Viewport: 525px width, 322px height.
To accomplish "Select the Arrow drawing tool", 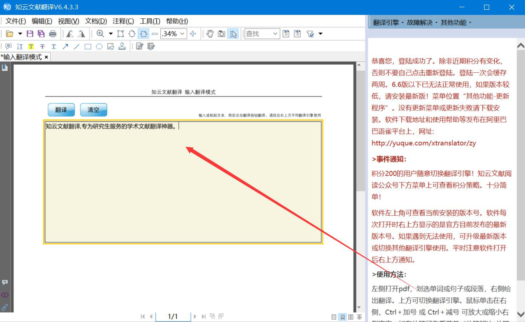I will (65, 46).
